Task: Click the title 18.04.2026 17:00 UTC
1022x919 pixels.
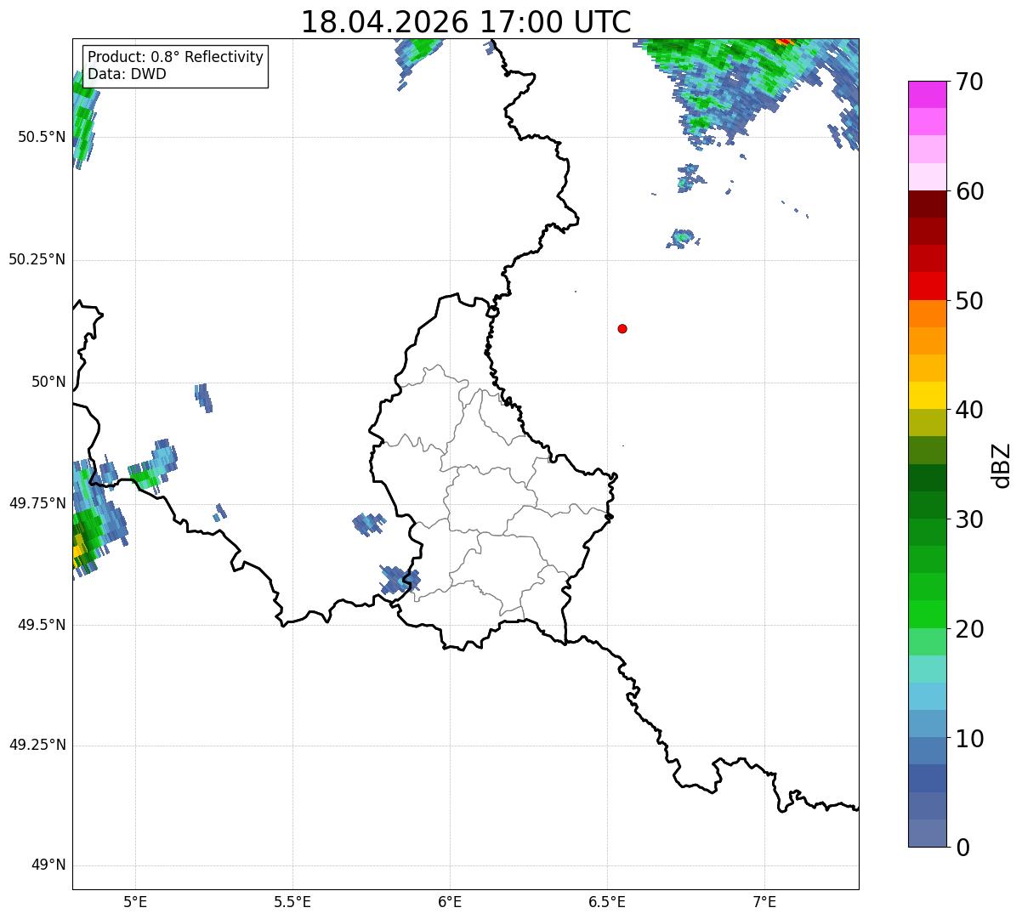Action: 466,22
